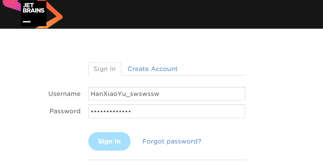Focus the Username input field

pyautogui.click(x=204, y=94)
